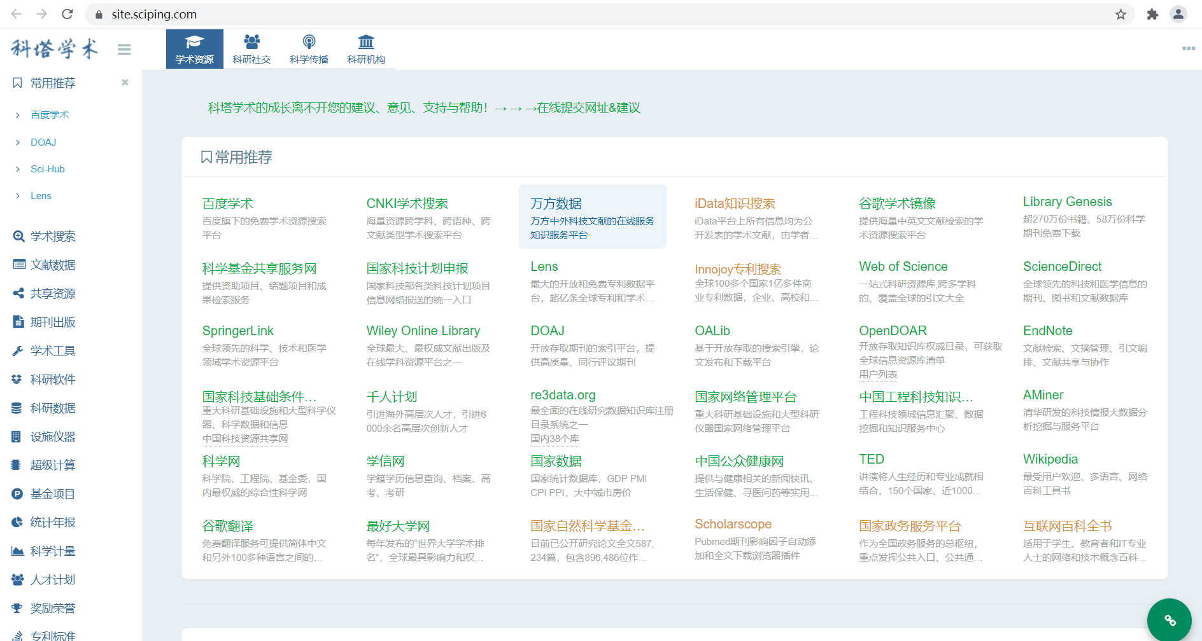Open the 万方数据 card

pyautogui.click(x=593, y=216)
